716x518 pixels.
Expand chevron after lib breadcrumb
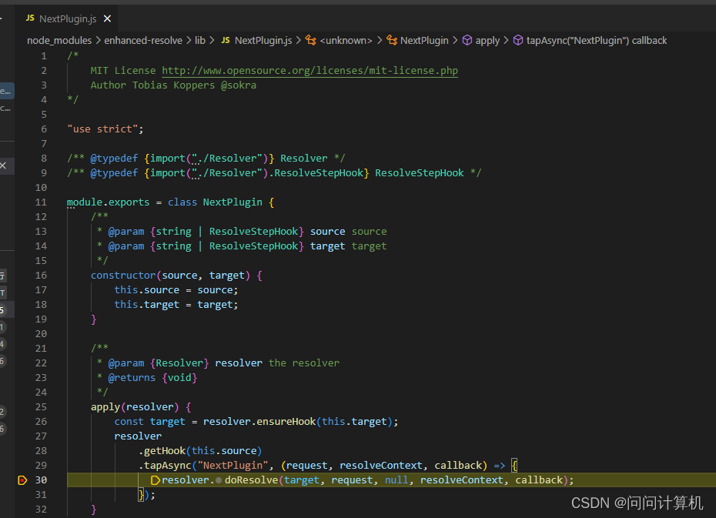tap(212, 41)
